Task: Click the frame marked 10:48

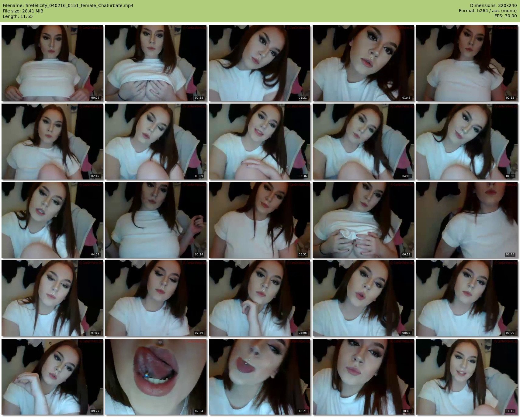Action: (363, 377)
